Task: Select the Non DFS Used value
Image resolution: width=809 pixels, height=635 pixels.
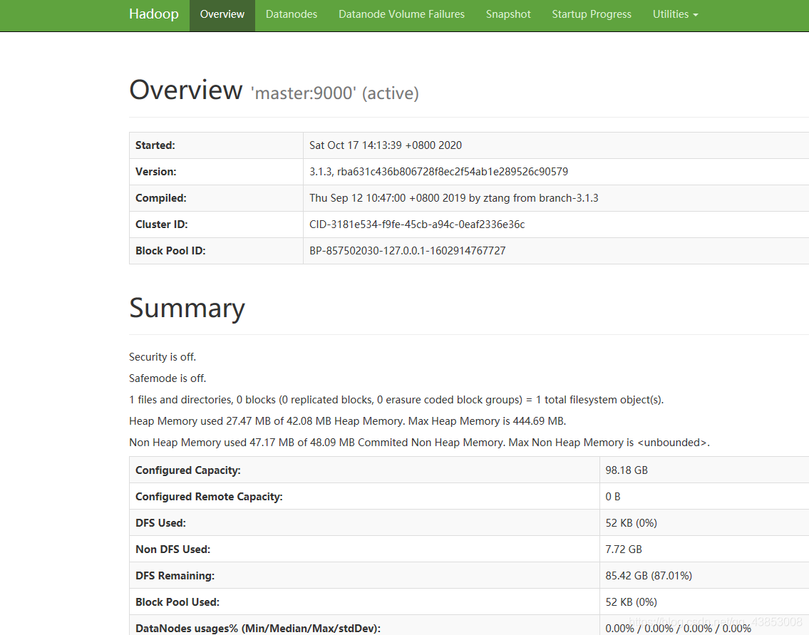Action: tap(624, 549)
